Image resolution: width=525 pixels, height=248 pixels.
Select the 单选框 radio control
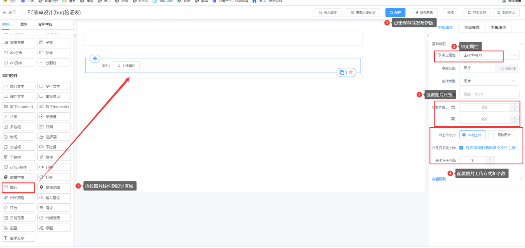tap(54, 117)
